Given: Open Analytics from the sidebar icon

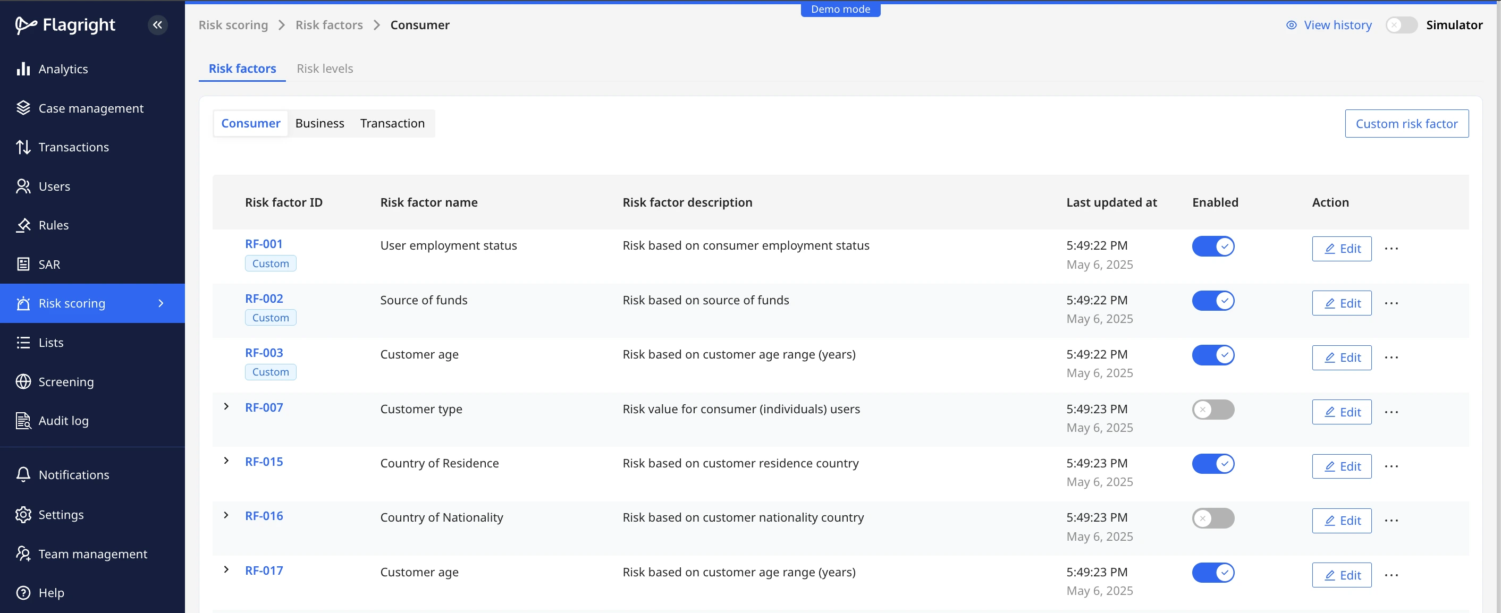Looking at the screenshot, I should pyautogui.click(x=23, y=69).
